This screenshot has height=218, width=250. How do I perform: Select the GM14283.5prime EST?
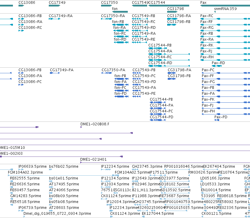click(x=26, y=196)
